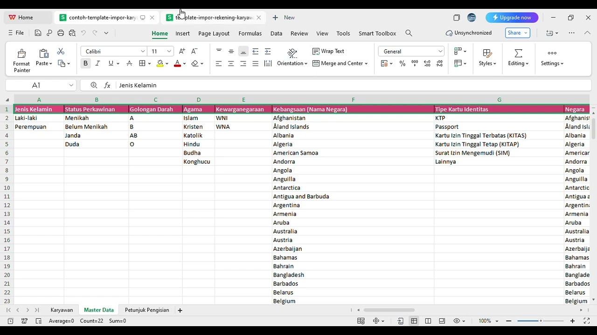Image resolution: width=597 pixels, height=335 pixels.
Task: Expand the Styles dropdown
Action: point(487,58)
